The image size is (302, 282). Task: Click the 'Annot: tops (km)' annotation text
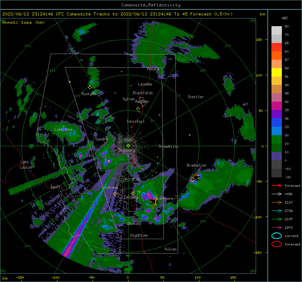pos(24,22)
